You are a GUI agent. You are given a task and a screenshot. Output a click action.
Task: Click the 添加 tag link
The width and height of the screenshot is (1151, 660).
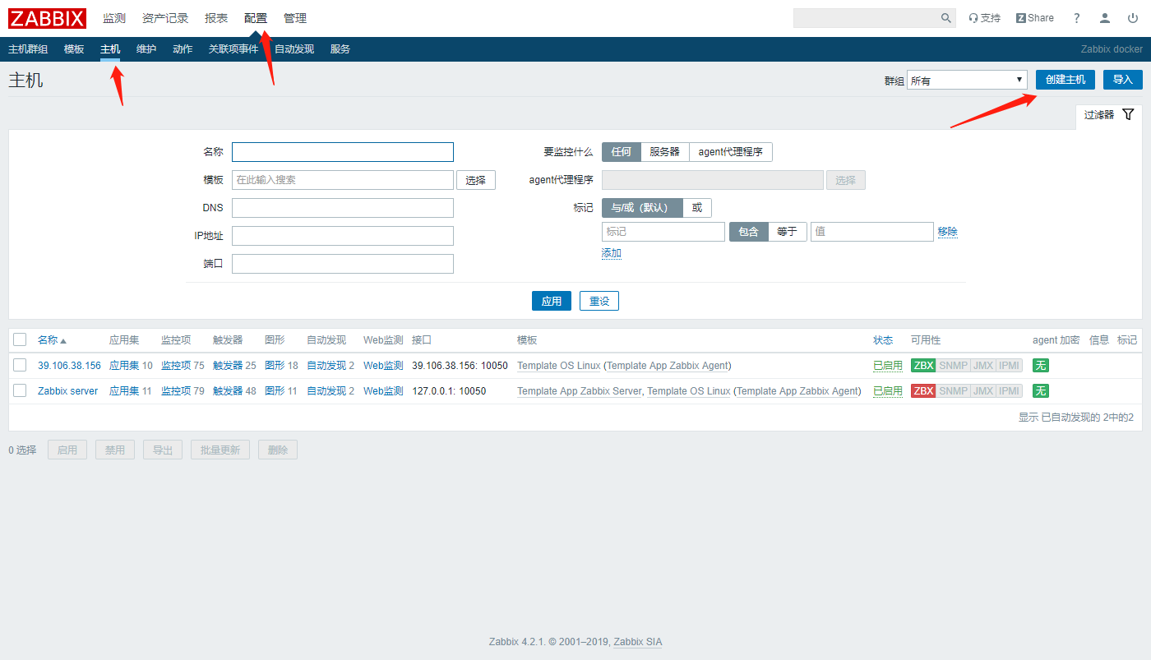612,253
